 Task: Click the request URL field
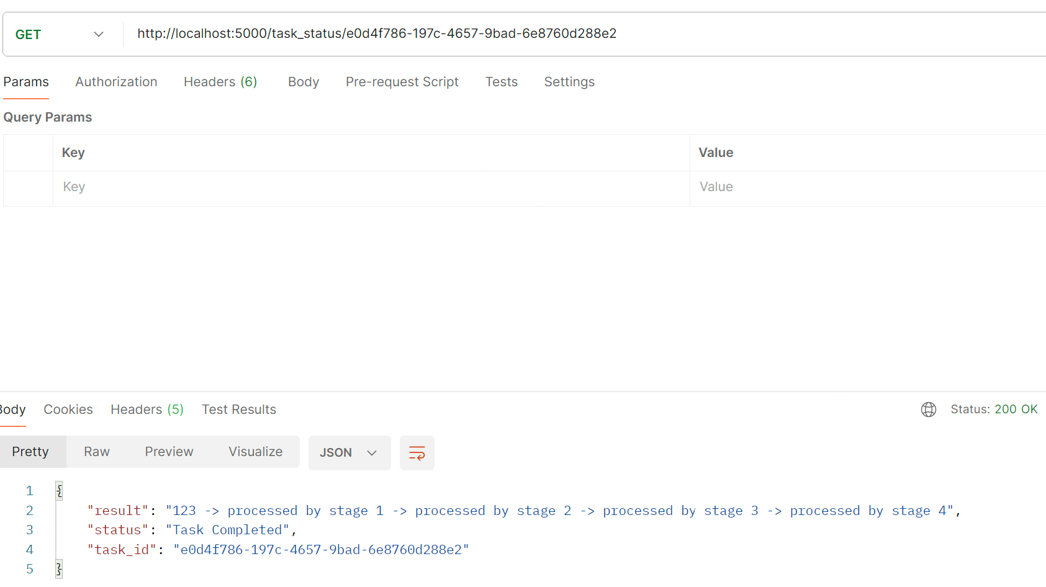[x=584, y=34]
